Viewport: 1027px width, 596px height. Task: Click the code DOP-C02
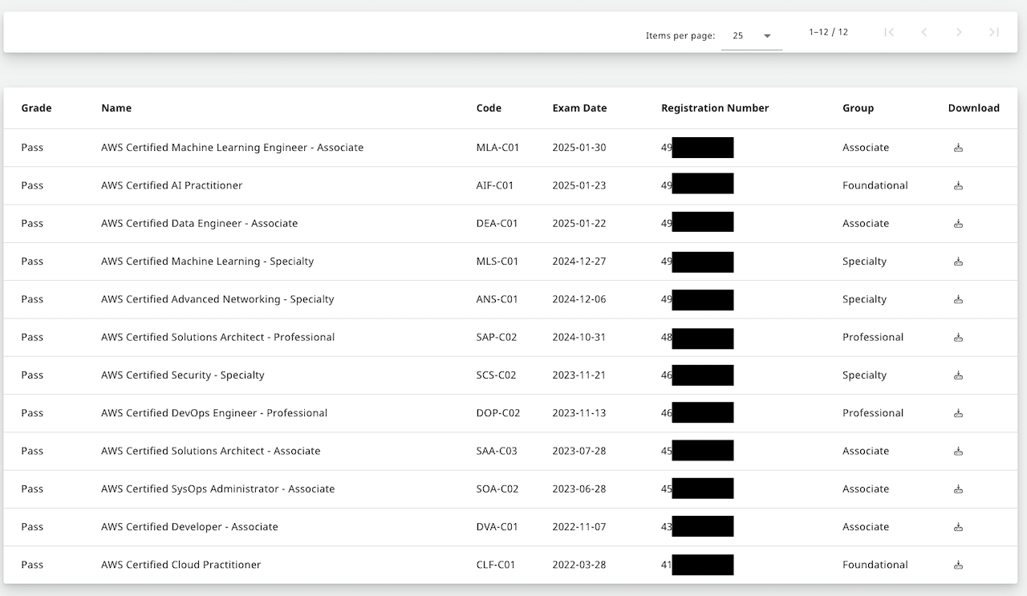click(x=498, y=413)
